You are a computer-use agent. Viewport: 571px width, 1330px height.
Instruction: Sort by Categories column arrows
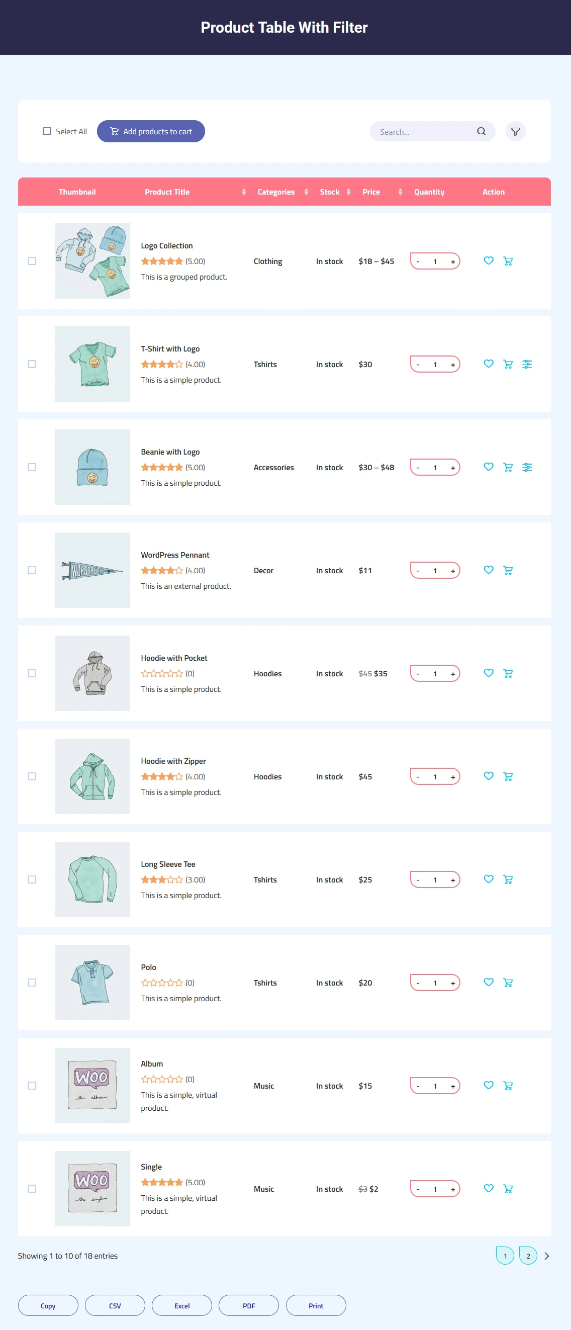coord(306,192)
